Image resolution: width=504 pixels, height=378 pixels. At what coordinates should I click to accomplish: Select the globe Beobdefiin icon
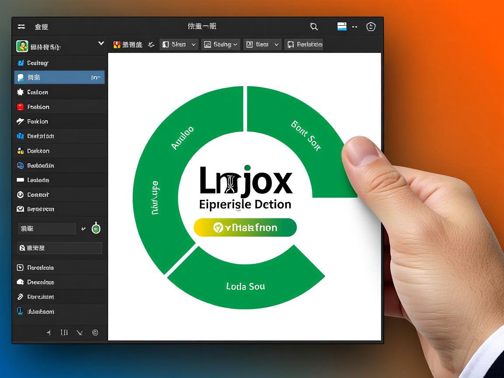point(20,165)
